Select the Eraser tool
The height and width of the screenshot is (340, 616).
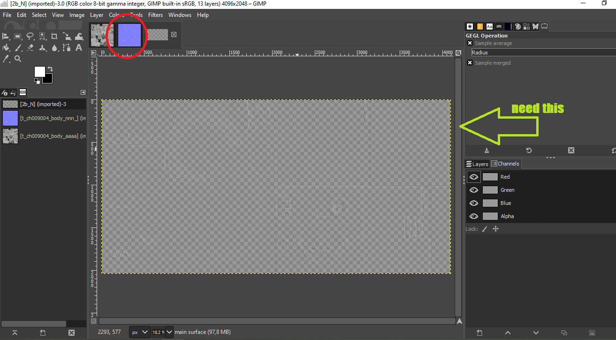point(30,47)
